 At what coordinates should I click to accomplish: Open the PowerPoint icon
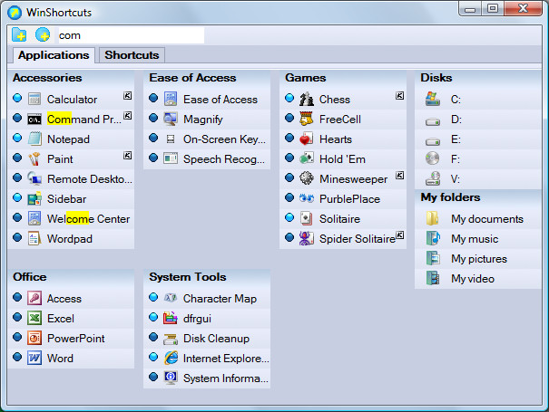(x=34, y=338)
